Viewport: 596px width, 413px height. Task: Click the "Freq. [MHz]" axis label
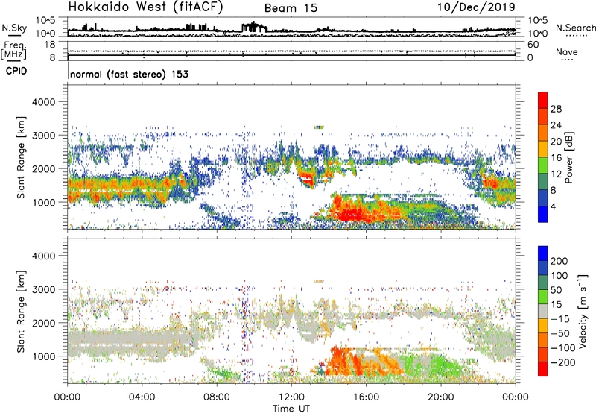[x=13, y=51]
